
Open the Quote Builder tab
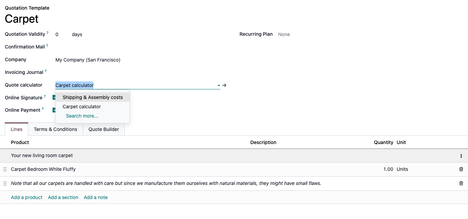(104, 129)
